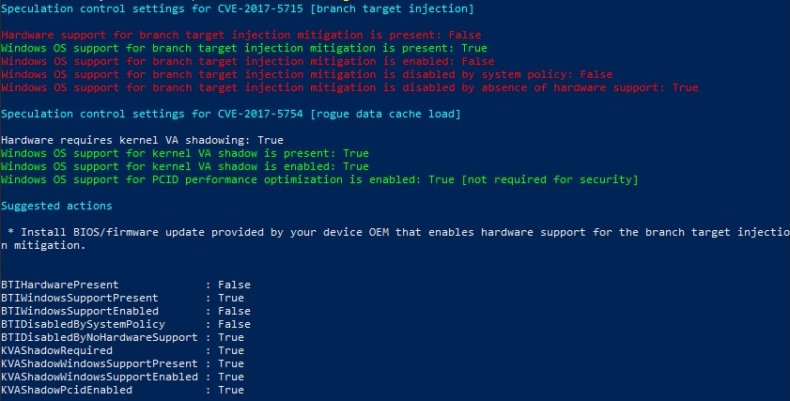Click the BTIDisabledBySystemPolicy property row
This screenshot has width=790, height=401.
[126, 324]
